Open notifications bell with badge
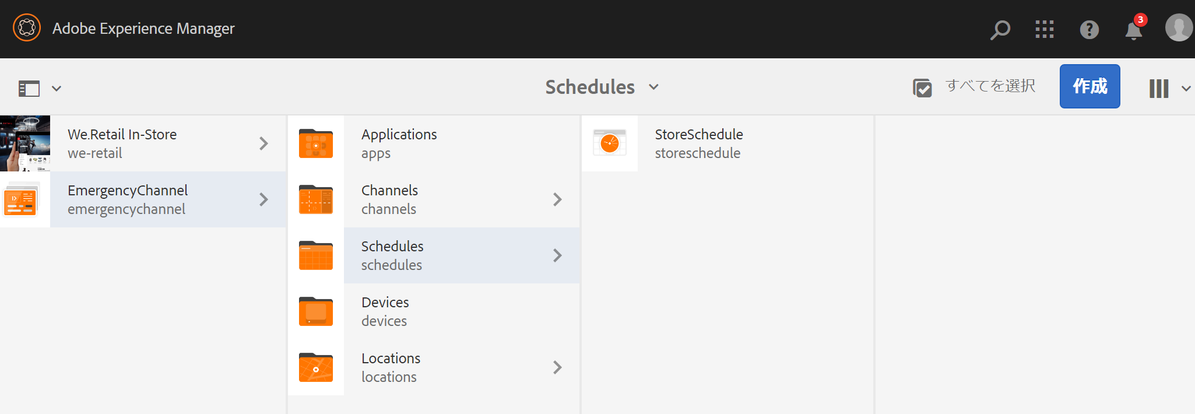Image resolution: width=1195 pixels, height=414 pixels. 1134,29
